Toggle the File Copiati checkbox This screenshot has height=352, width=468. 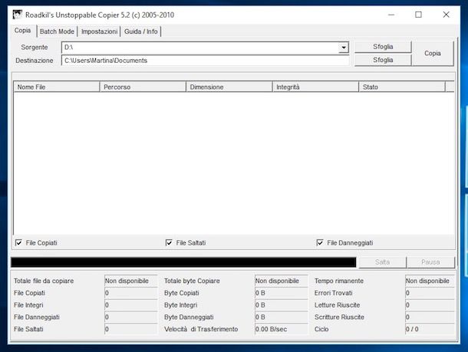pos(19,242)
